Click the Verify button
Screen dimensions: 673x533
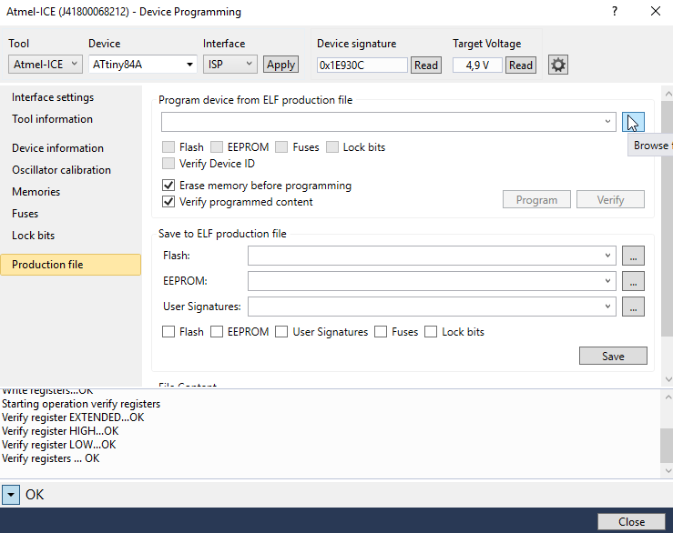(x=610, y=200)
